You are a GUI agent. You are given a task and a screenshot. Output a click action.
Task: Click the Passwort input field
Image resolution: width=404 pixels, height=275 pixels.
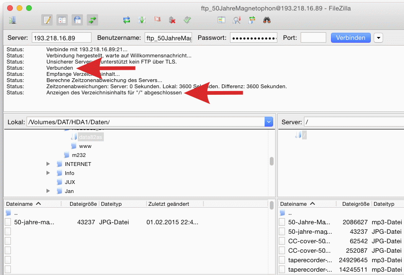pyautogui.click(x=254, y=38)
